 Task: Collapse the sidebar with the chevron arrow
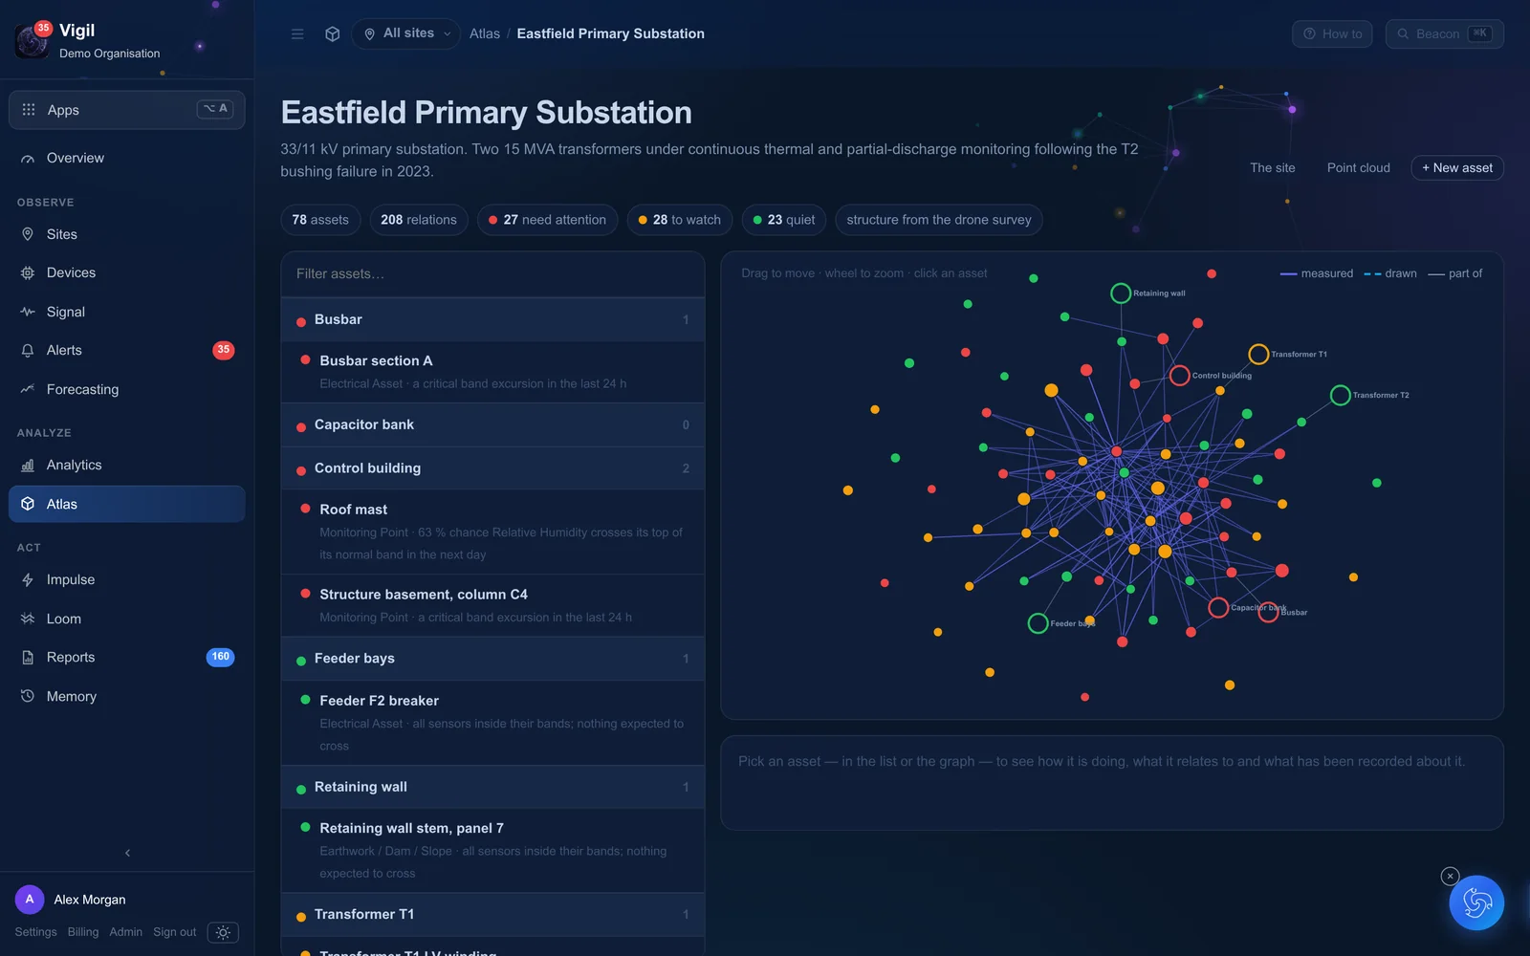(x=127, y=853)
